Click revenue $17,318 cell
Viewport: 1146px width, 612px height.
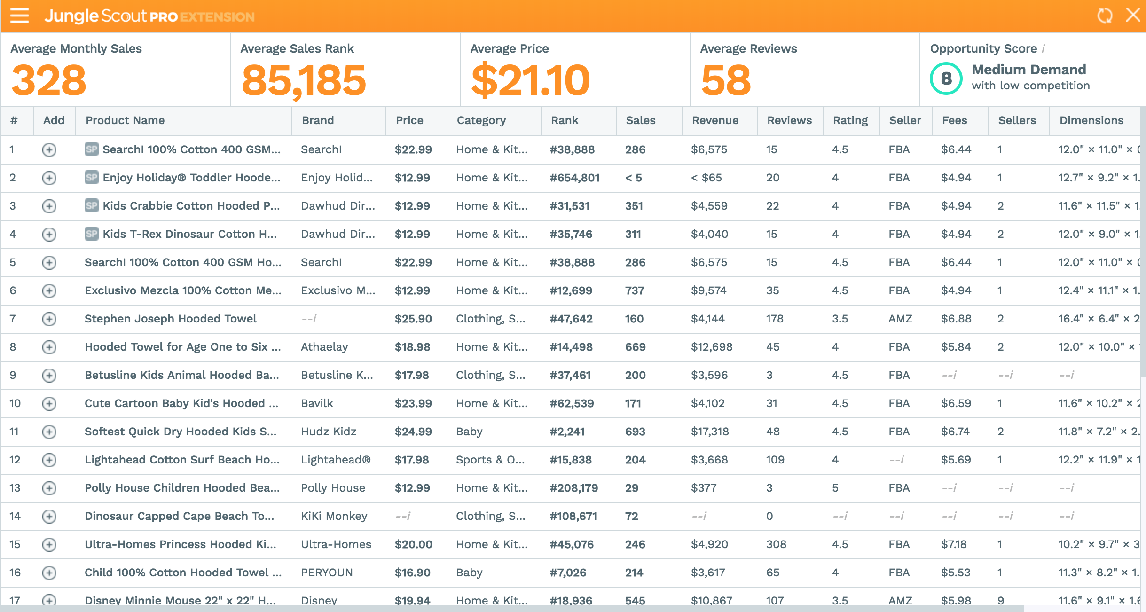click(x=710, y=432)
